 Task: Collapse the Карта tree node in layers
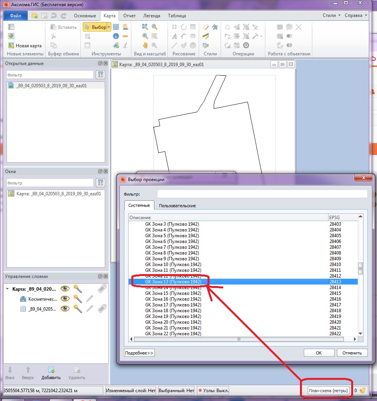point(8,289)
